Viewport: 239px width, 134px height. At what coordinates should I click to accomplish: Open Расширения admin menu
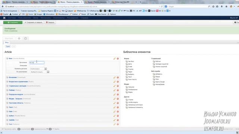pyautogui.click(x=72, y=18)
